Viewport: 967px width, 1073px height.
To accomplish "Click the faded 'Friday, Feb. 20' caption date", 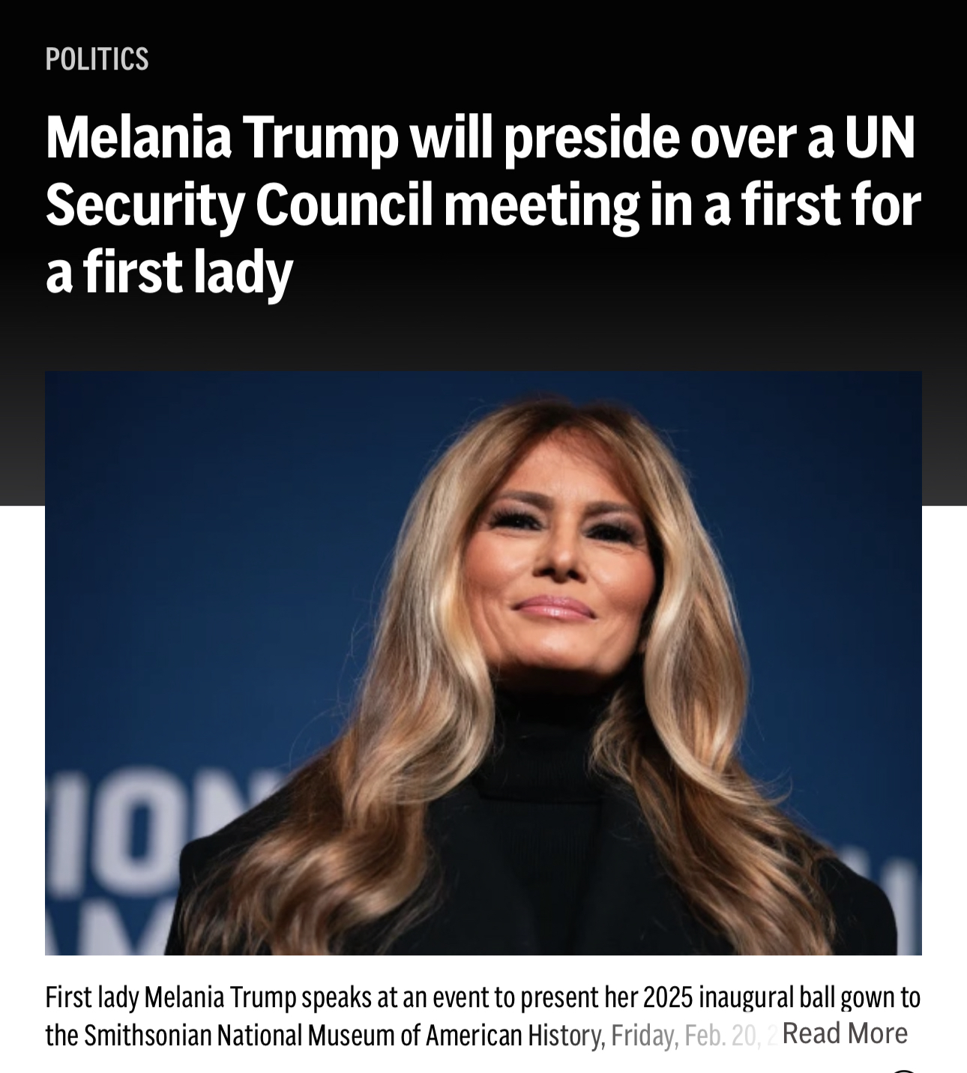I will [x=684, y=1035].
